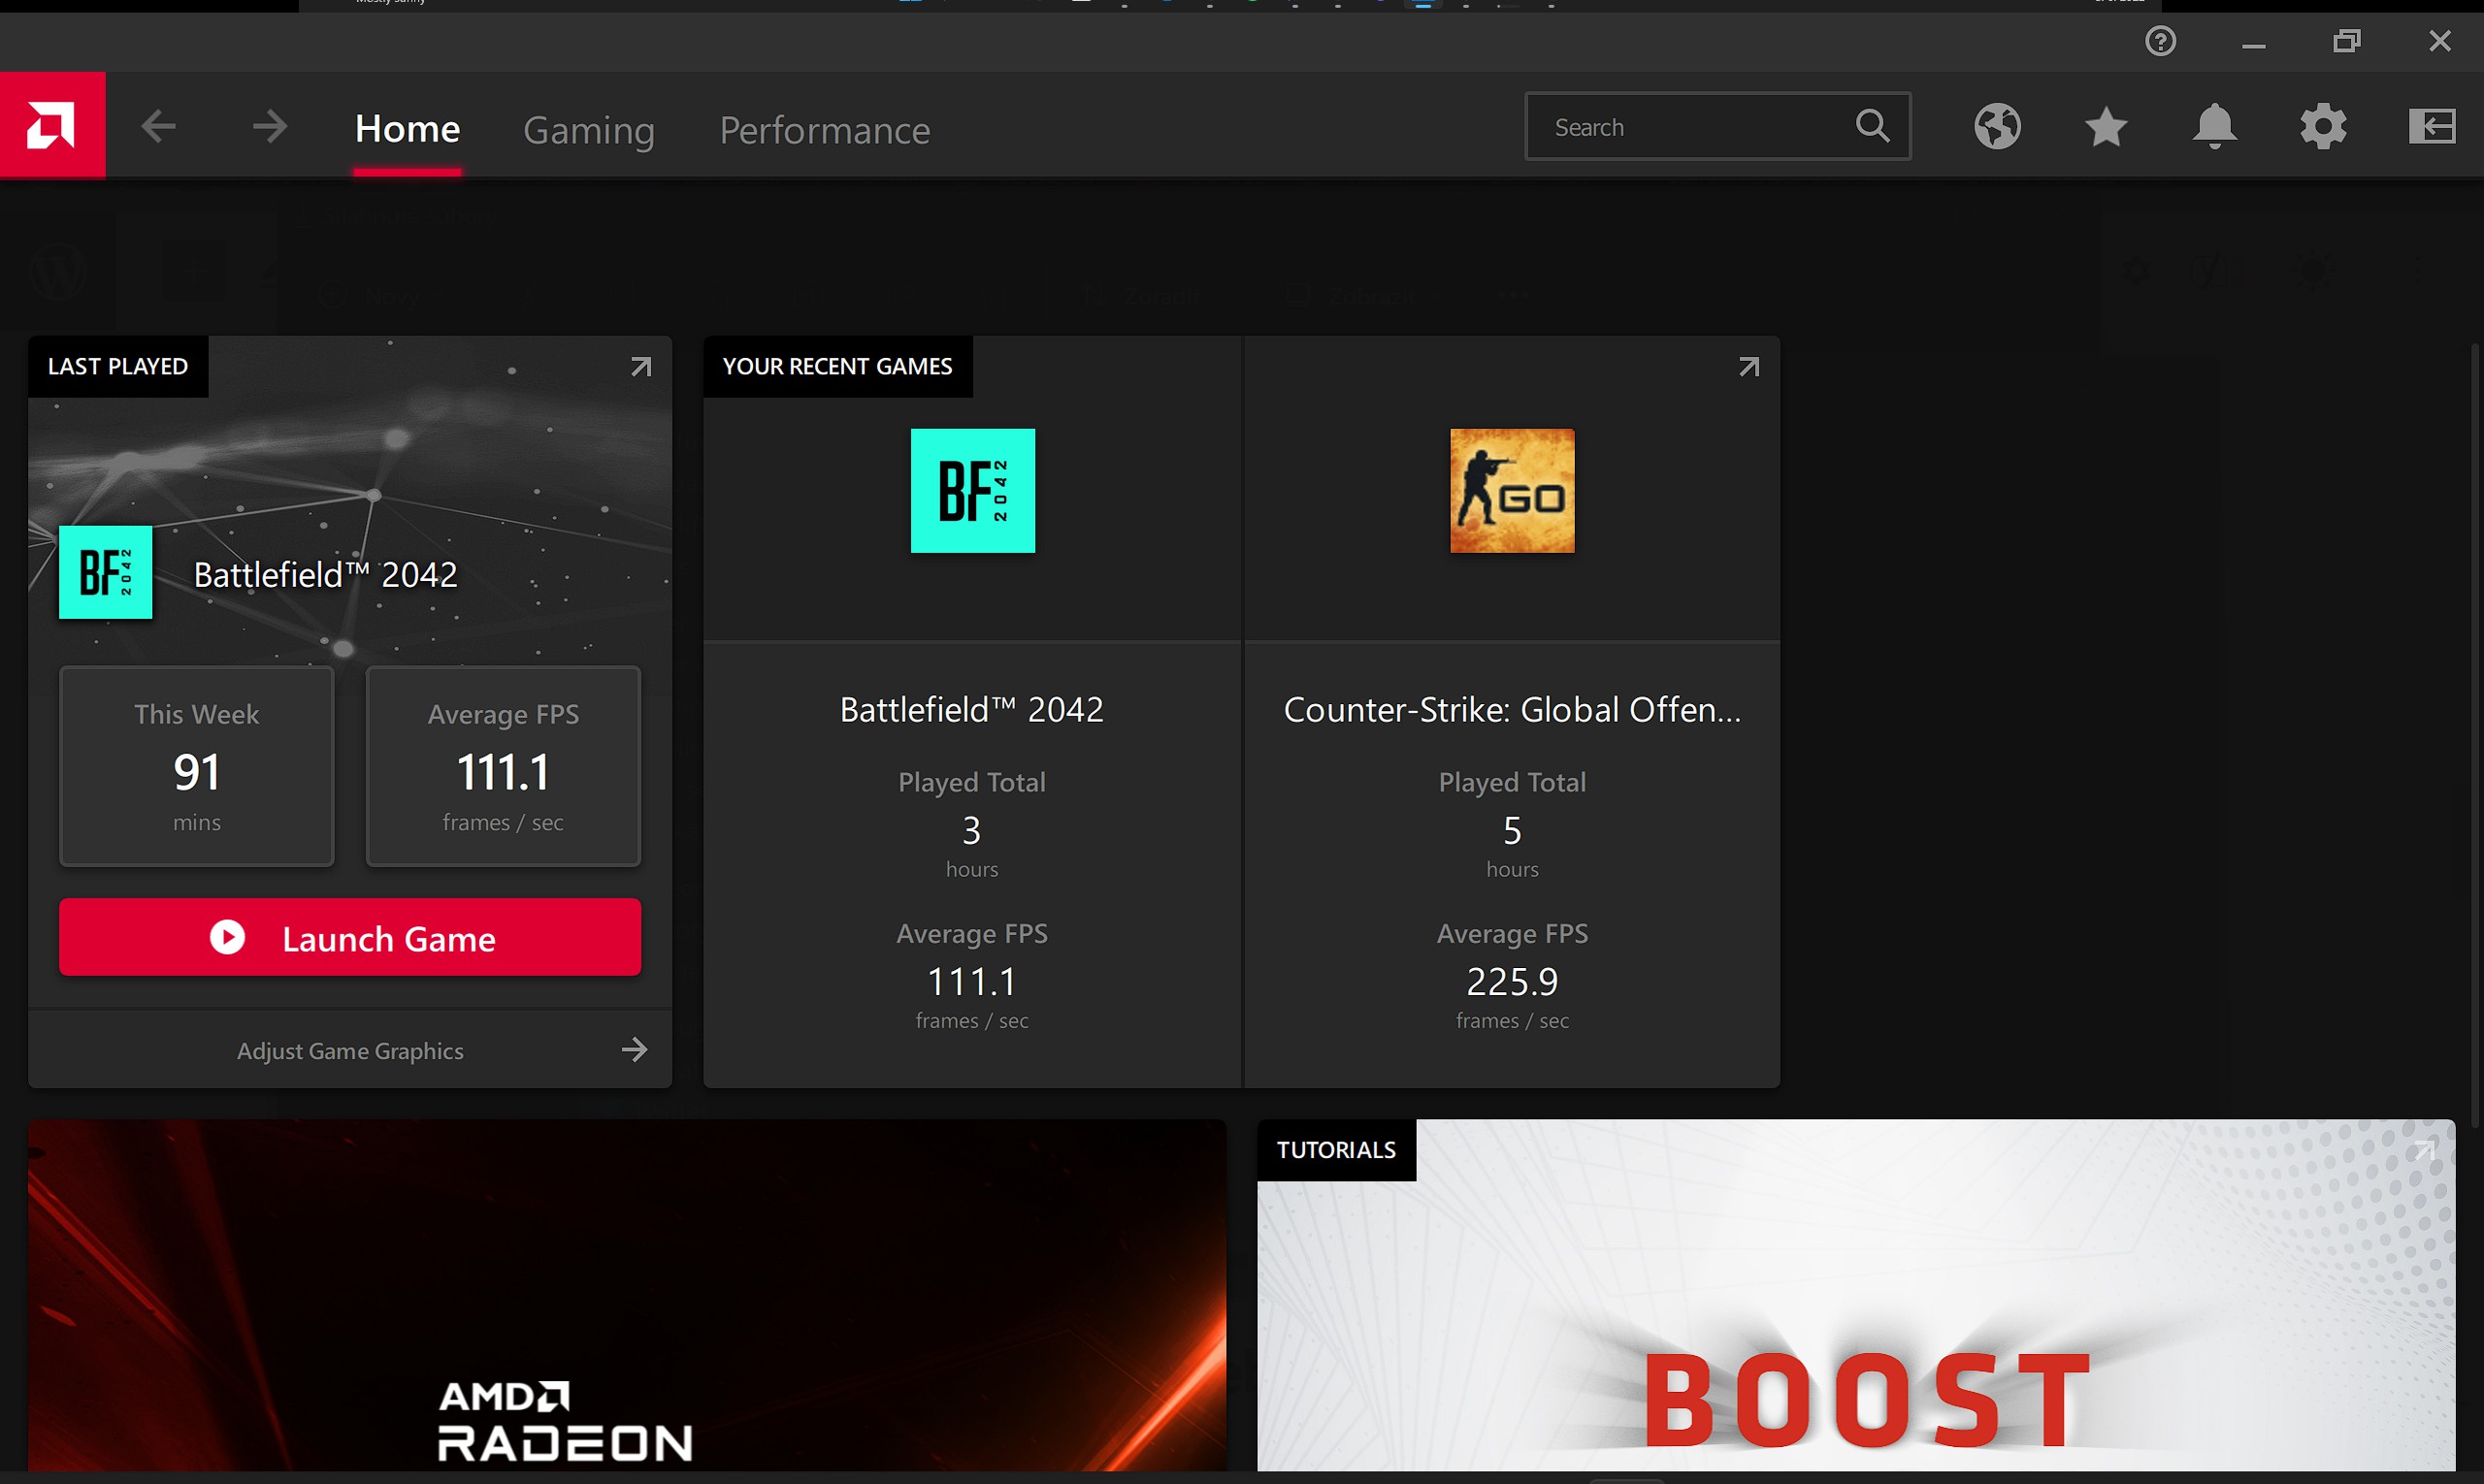Click '225.9' average FPS value
Screen dimensions: 2484x1484
click(x=1512, y=981)
